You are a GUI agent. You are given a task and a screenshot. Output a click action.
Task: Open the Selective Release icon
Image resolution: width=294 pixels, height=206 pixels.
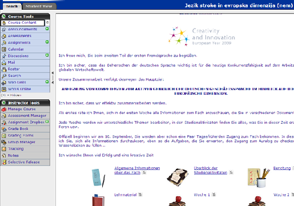tap(4, 162)
